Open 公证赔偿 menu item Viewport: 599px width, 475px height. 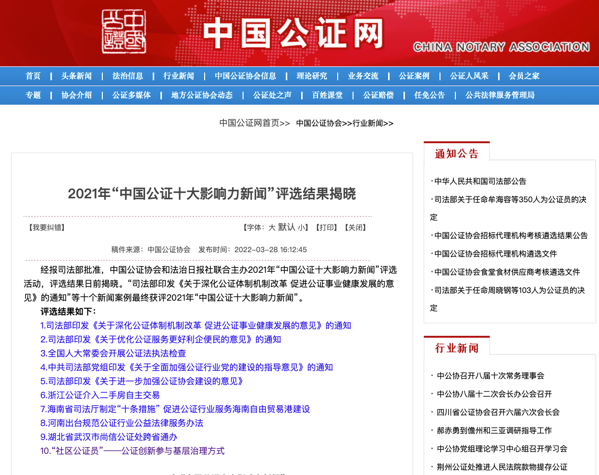coord(379,95)
